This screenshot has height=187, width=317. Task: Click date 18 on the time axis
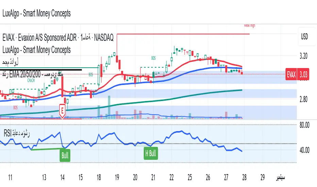pos(99,177)
